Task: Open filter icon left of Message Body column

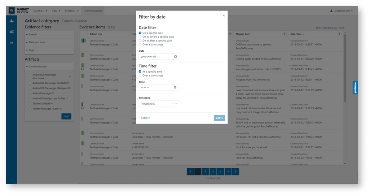Action: pyautogui.click(x=230, y=34)
